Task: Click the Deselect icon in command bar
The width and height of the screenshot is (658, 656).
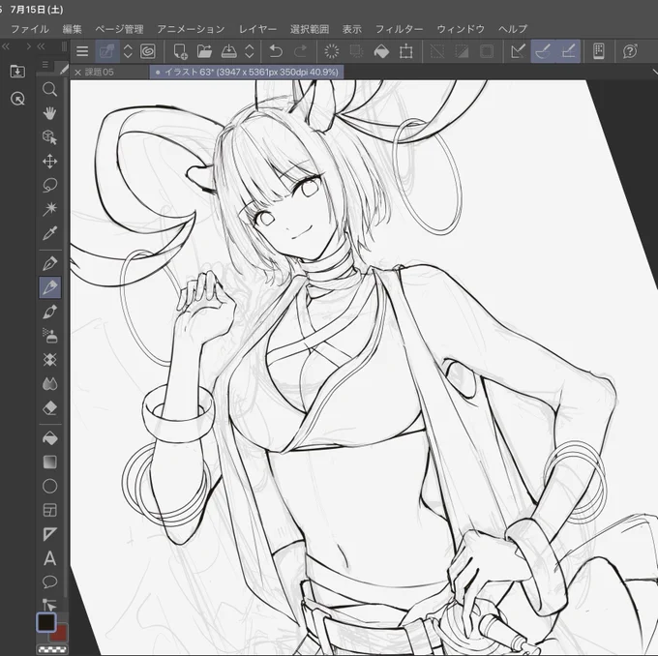Action: (x=437, y=51)
